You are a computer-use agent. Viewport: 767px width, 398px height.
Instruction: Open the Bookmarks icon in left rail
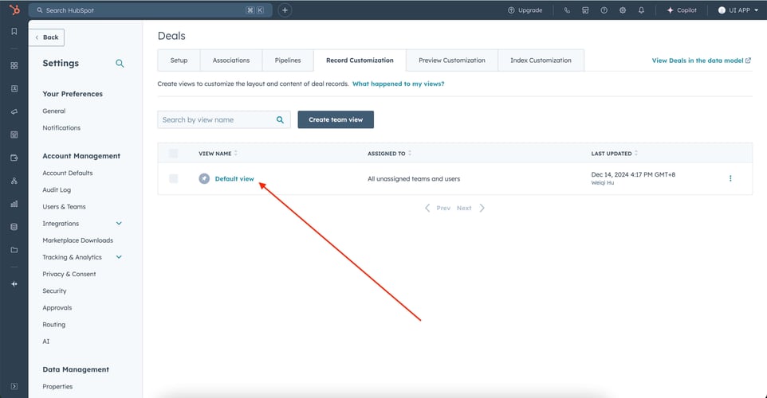tap(14, 31)
